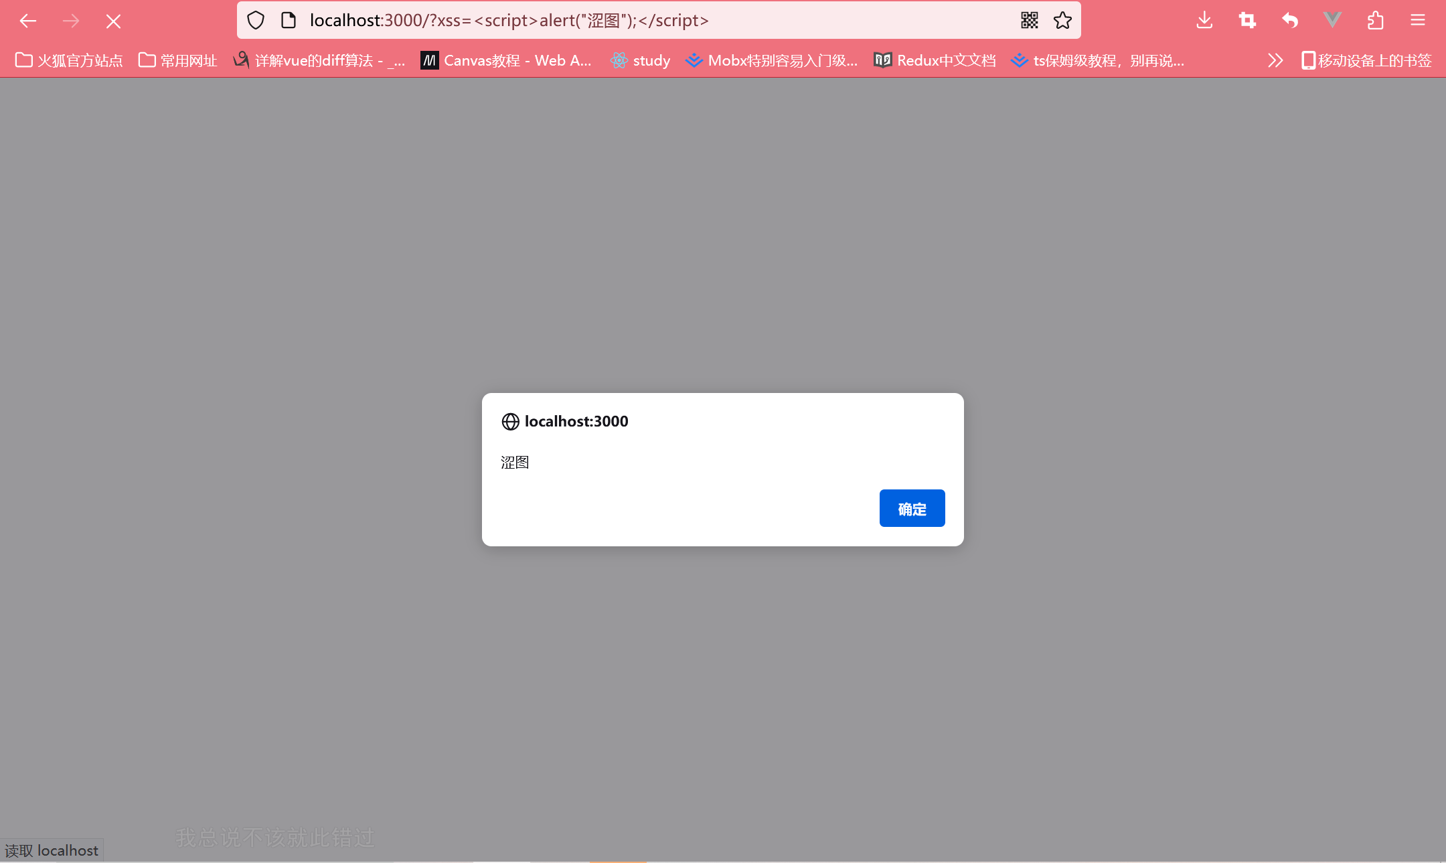1446x863 pixels.
Task: Stop loading the page
Action: (113, 21)
